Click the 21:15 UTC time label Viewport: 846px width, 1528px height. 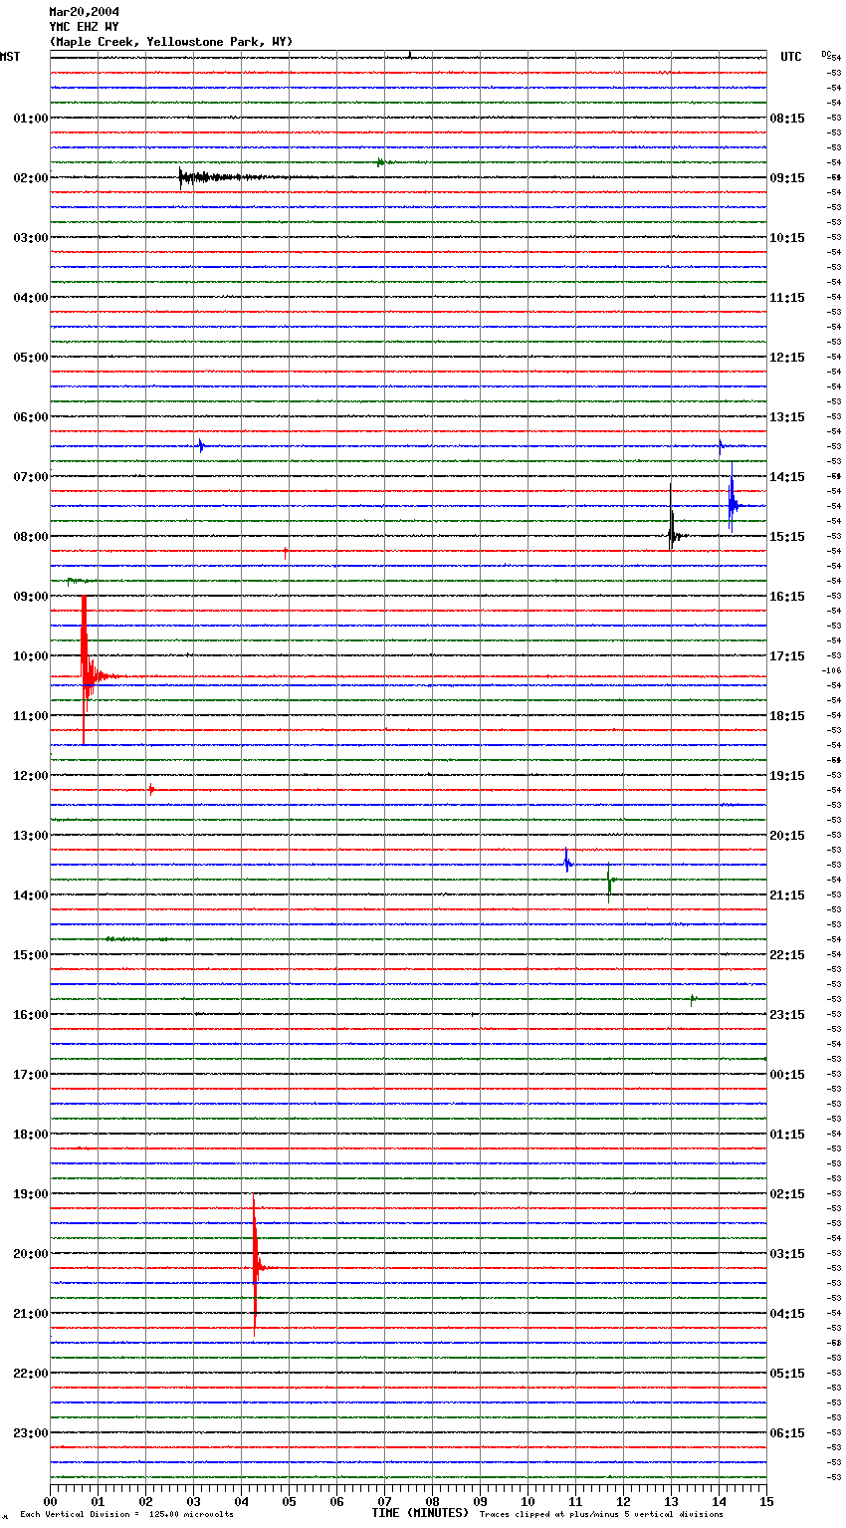tap(787, 895)
